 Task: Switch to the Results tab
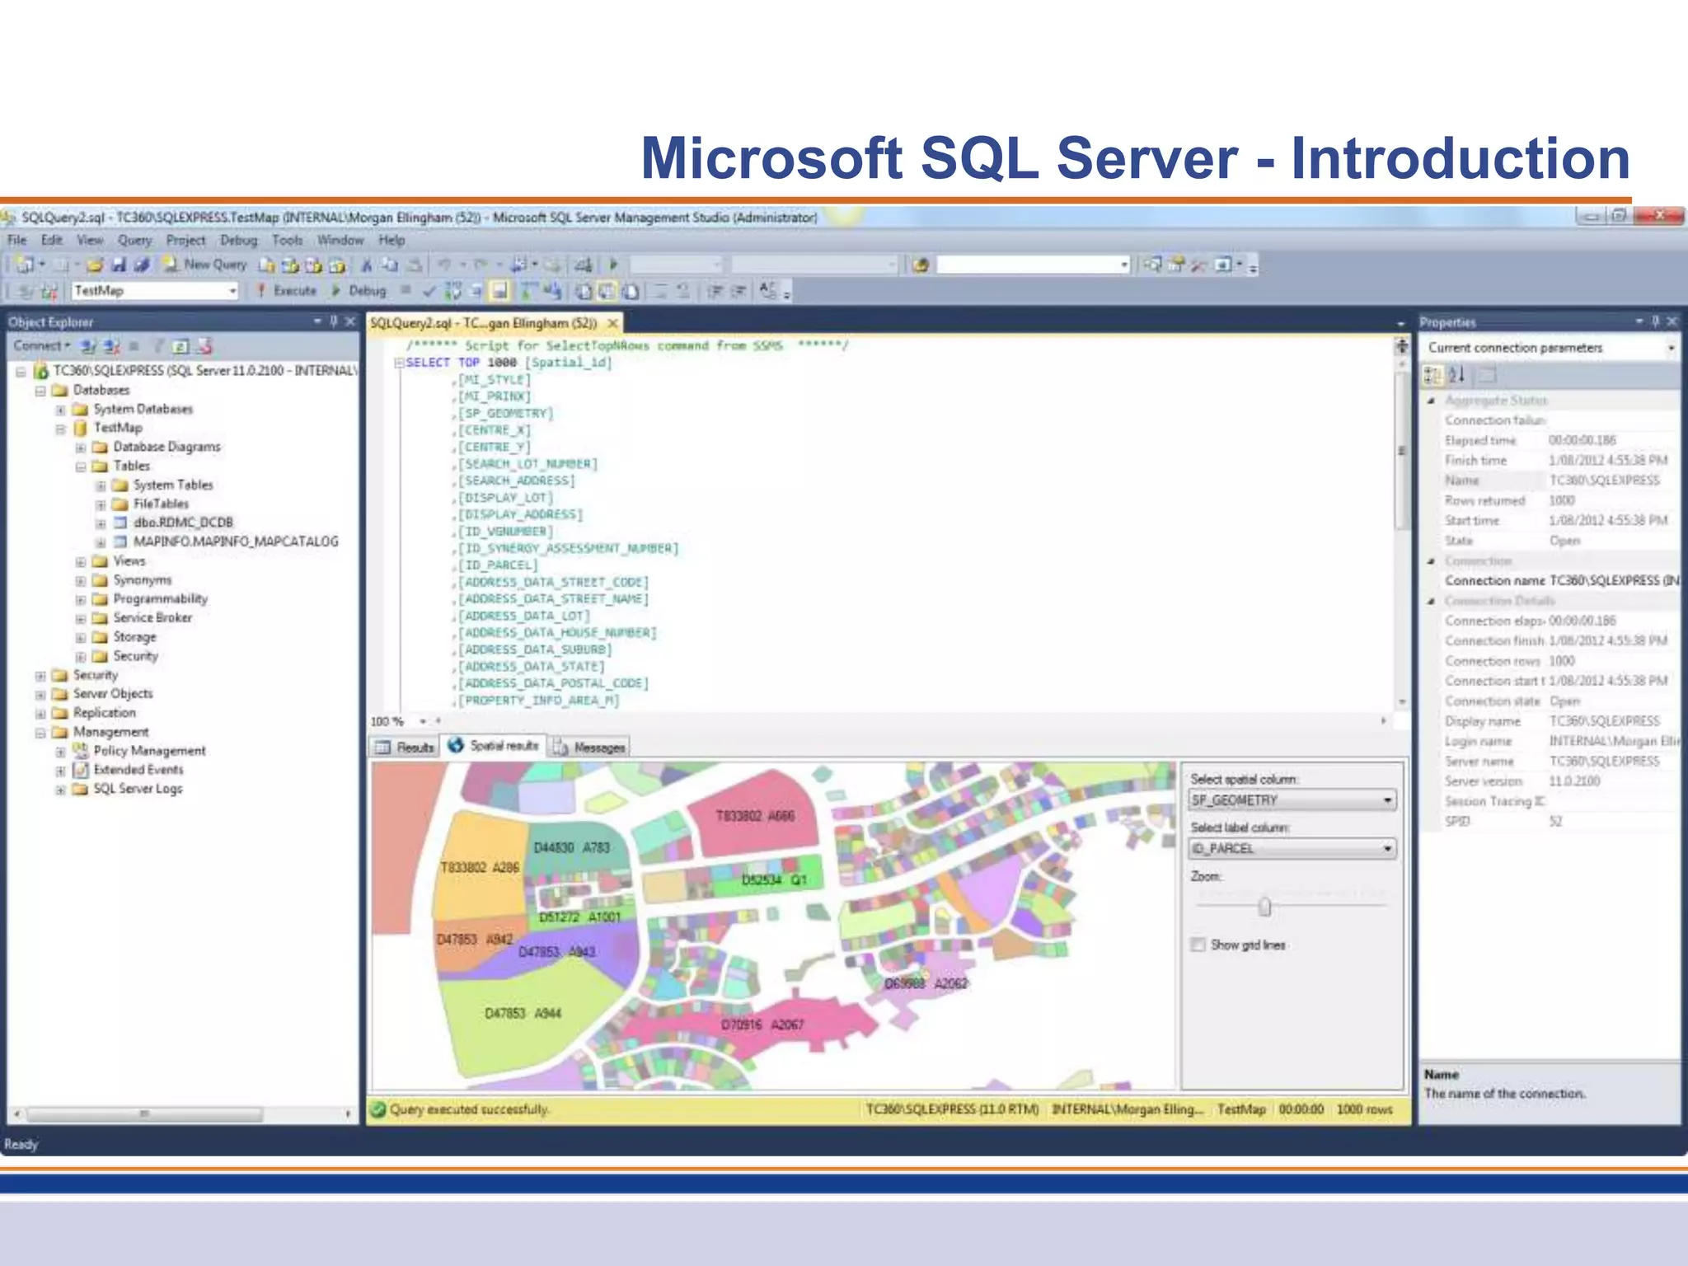[405, 747]
